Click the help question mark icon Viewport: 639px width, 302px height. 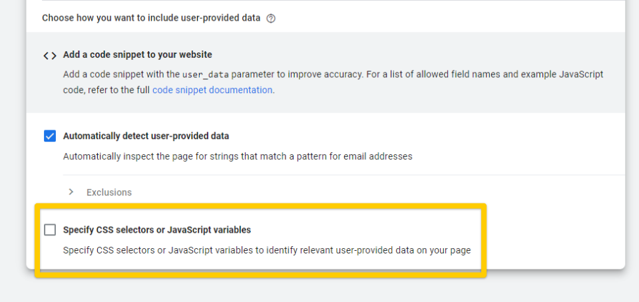(271, 19)
